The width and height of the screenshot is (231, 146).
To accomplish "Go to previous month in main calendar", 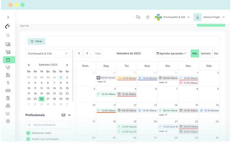I will tap(79, 53).
